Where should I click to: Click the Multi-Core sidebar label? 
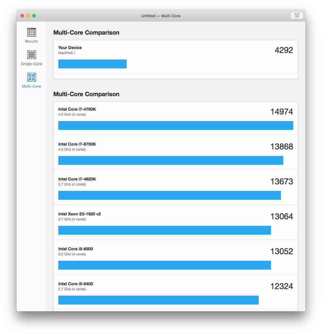click(31, 86)
